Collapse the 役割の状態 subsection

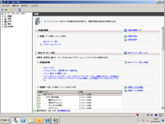[x=38, y=62]
